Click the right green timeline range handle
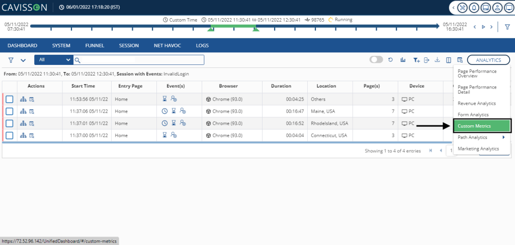Screen dimensions: 515x245 (256, 30)
